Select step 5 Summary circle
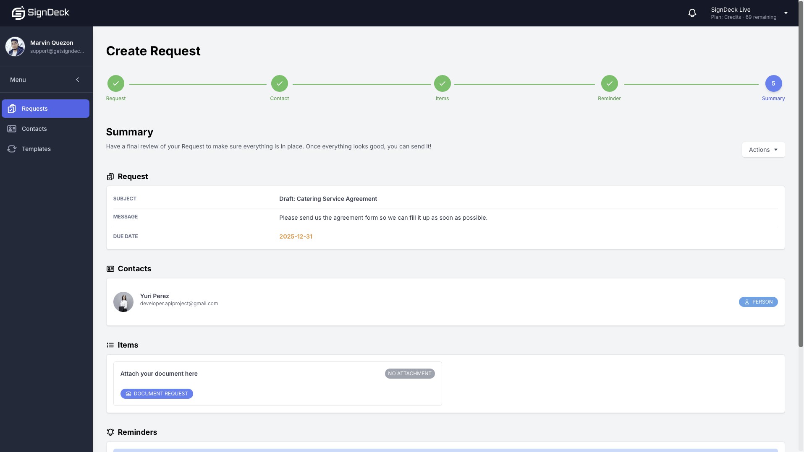Viewport: 804px width, 452px height. 773,83
